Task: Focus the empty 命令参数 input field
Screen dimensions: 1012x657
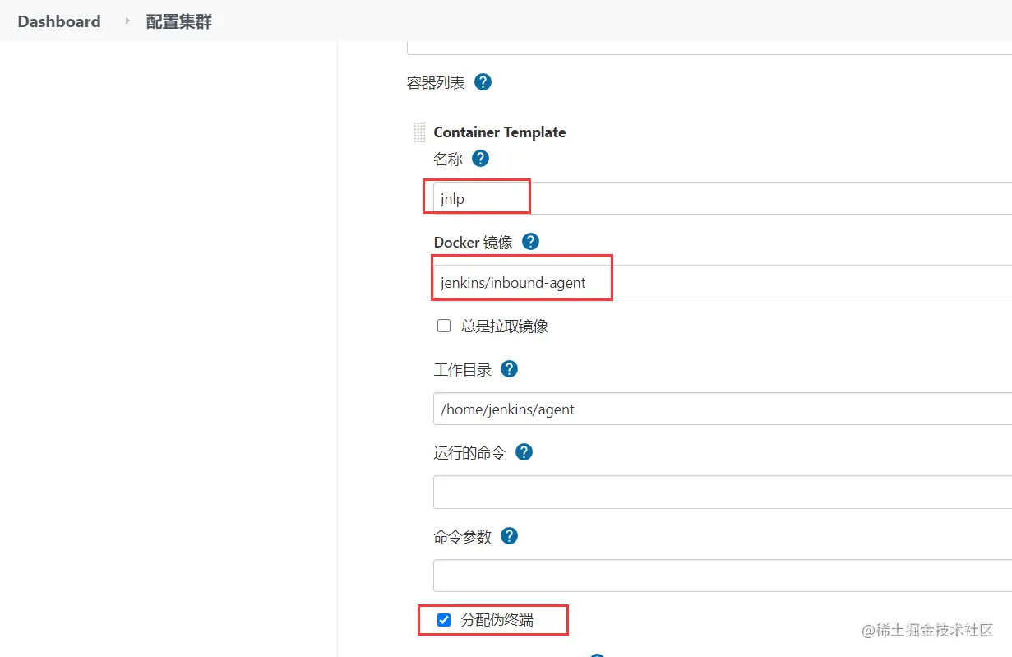Action: (723, 576)
